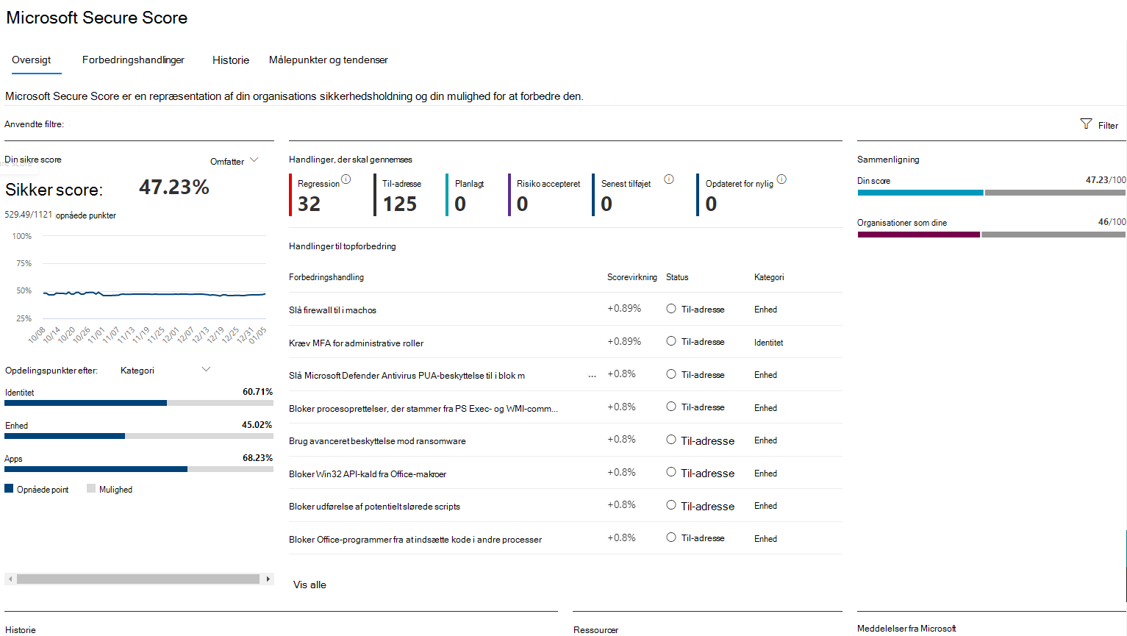Expand the Omfatter dropdown chevron
Viewport: 1127px width, 636px height.
(x=254, y=160)
